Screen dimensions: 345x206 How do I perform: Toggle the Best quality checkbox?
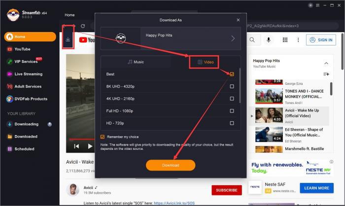point(232,74)
